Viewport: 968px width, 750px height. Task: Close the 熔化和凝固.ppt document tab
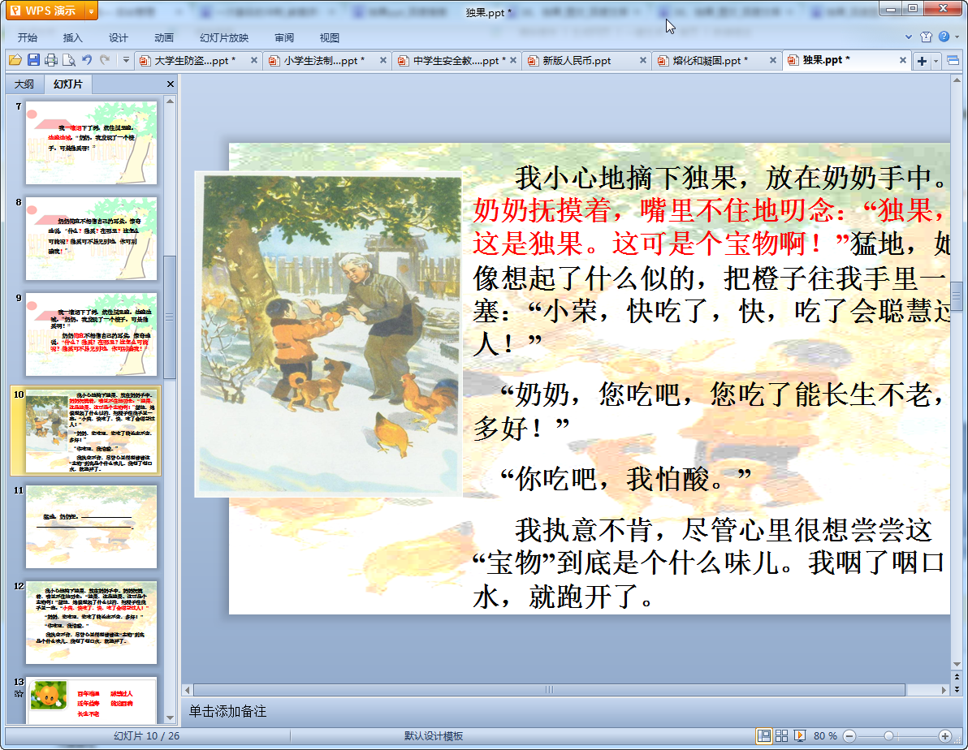[772, 61]
